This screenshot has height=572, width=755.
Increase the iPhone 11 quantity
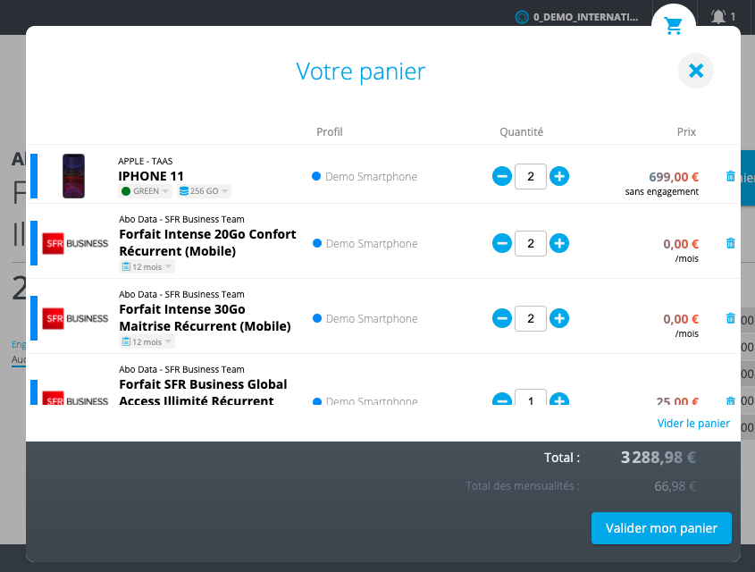click(559, 176)
